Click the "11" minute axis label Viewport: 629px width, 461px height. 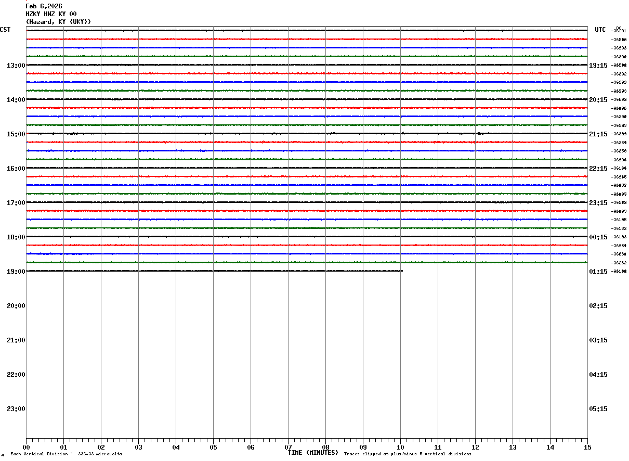[438, 447]
